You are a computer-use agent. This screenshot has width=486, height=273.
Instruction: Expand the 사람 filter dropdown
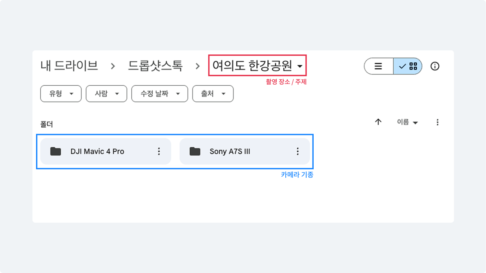(x=106, y=94)
